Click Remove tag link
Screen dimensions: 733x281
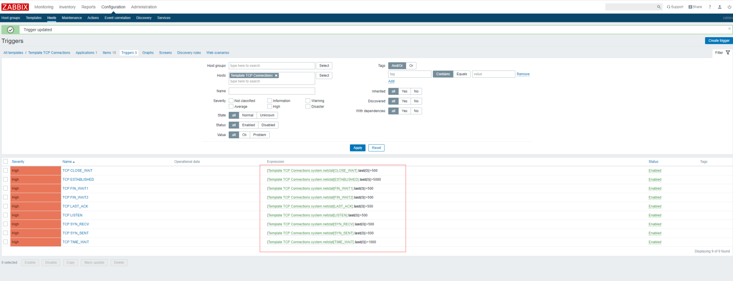click(x=523, y=74)
